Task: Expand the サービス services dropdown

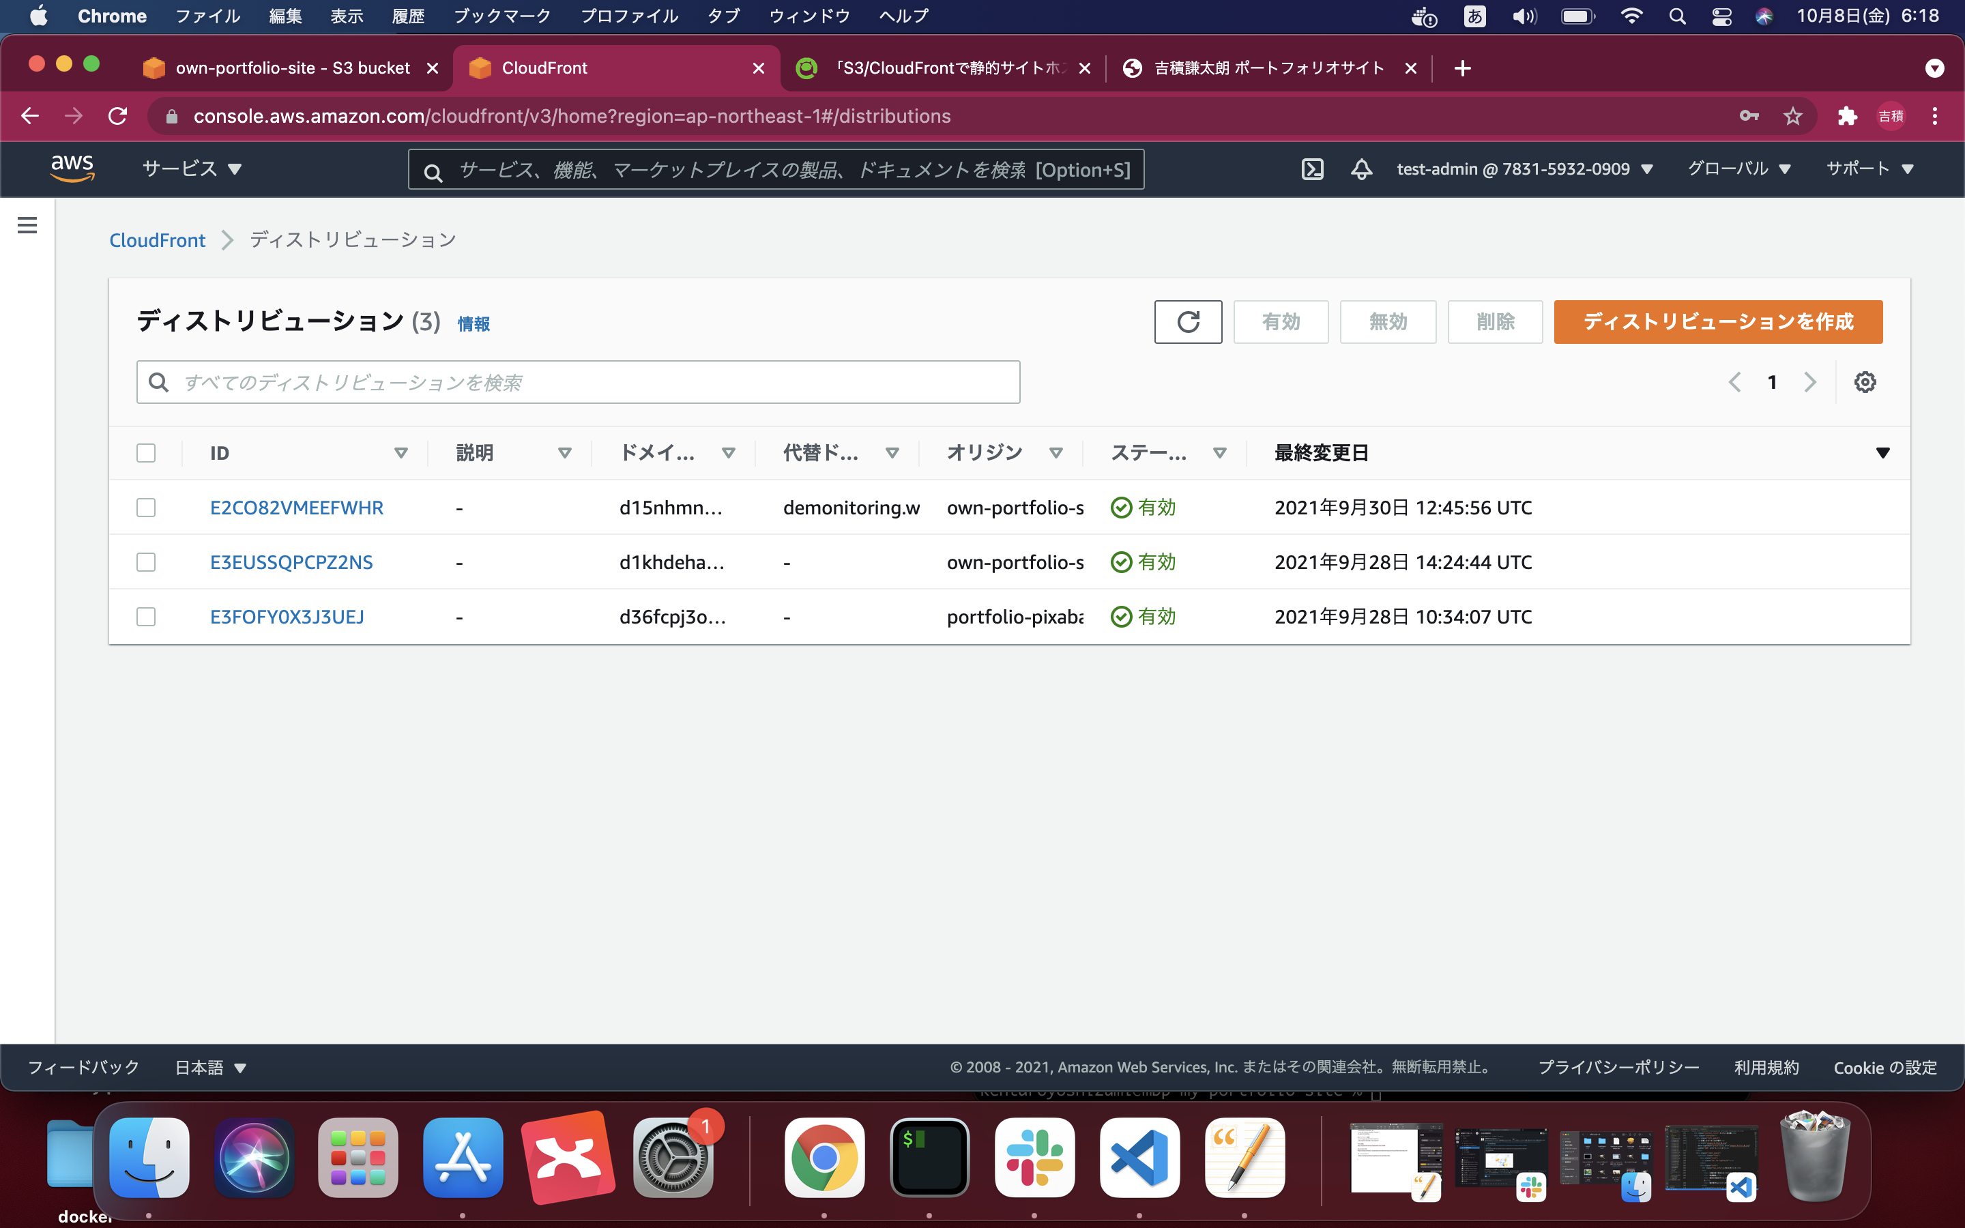Action: (192, 169)
